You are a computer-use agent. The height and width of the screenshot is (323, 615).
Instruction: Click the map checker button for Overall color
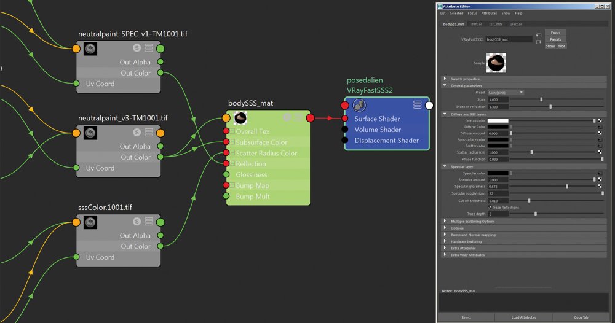coord(600,120)
